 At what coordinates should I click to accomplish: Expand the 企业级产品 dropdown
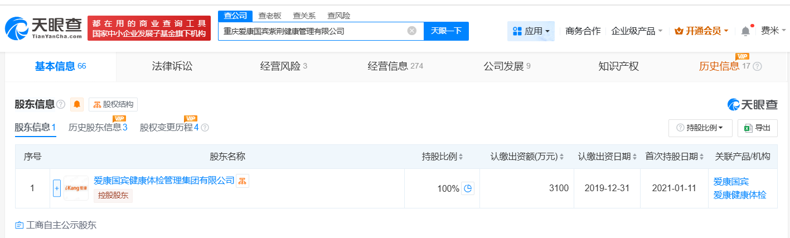[x=637, y=31]
